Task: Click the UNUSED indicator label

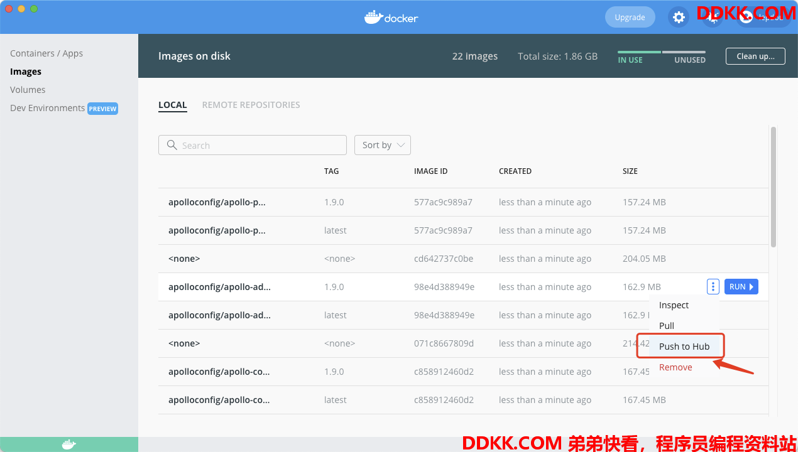Action: click(690, 60)
